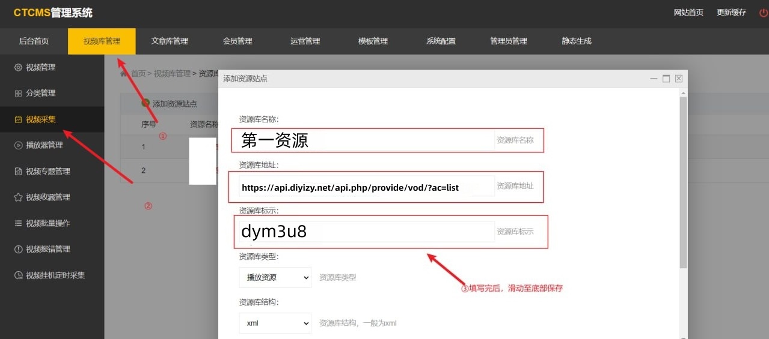This screenshot has height=339, width=769.
Task: Switch to the 文章库管理 tab
Action: tap(170, 41)
